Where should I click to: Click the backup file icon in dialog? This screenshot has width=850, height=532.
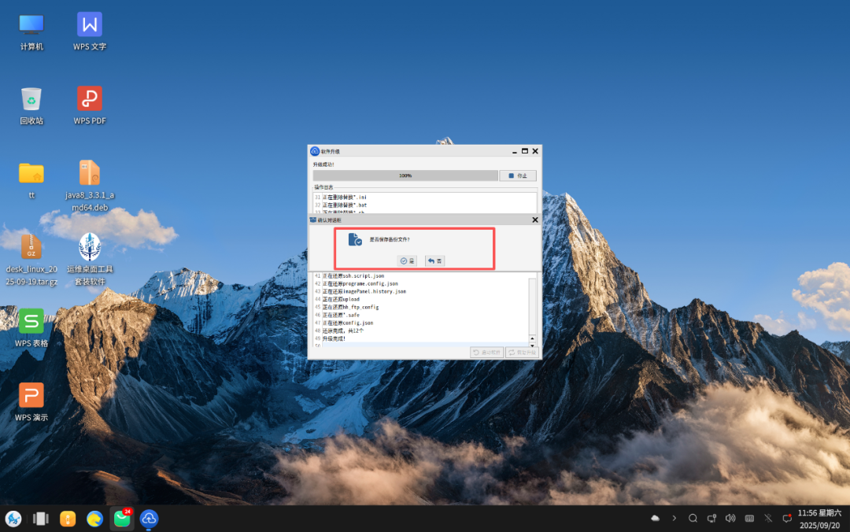355,239
